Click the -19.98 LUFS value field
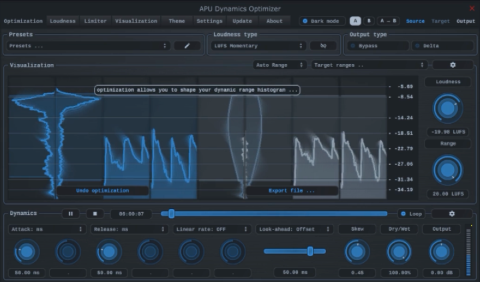The image size is (480, 282). point(448,132)
